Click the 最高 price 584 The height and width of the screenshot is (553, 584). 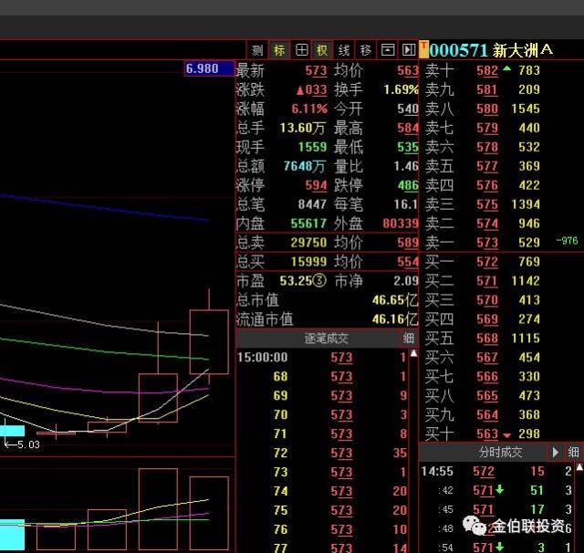click(408, 128)
